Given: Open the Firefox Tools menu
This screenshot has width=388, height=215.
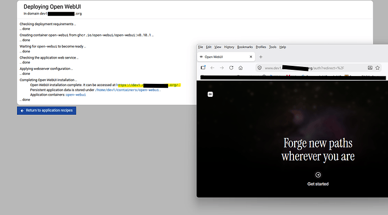Looking at the screenshot, I should point(272,47).
